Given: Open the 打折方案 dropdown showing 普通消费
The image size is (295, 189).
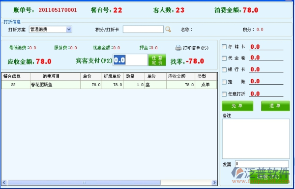Looking at the screenshot, I should (x=51, y=30).
